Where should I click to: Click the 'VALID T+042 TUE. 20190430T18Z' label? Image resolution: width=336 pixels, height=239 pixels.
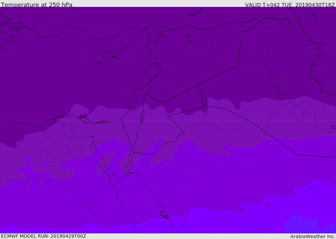click(290, 5)
